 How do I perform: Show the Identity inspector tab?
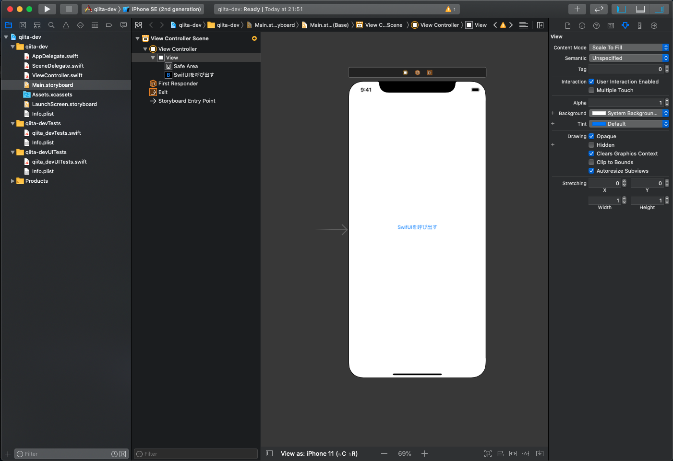[x=611, y=25]
